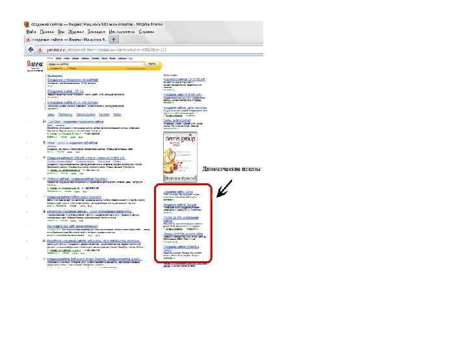Open the Инструменты menu
468x351 pixels.
[122, 32]
